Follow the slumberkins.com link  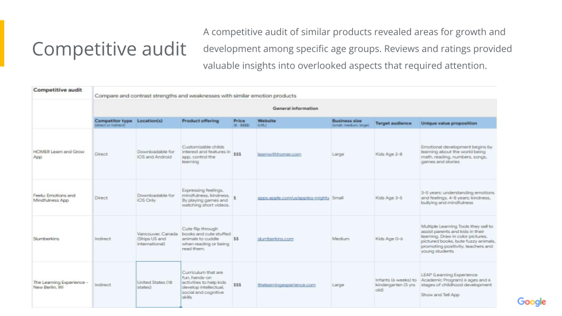275,239
